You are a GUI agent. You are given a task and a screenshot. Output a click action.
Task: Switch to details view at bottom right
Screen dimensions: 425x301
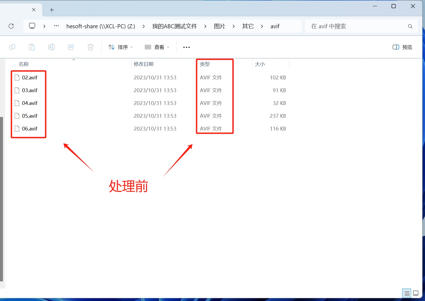407,293
